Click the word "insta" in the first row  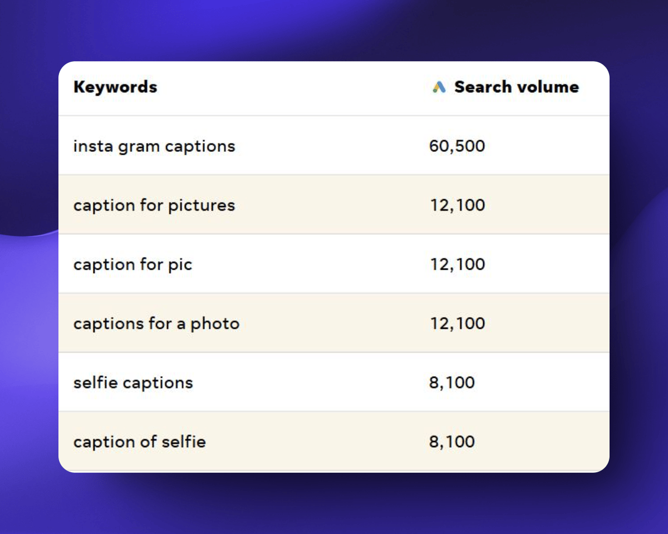pos(93,146)
